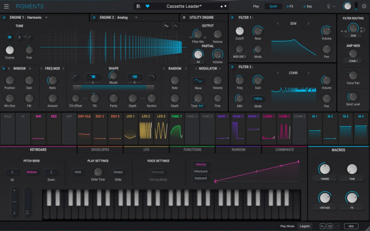Screen dimensions: 370x231
Task: Click the MW mod wheel source
Action: pyautogui.click(x=38, y=128)
